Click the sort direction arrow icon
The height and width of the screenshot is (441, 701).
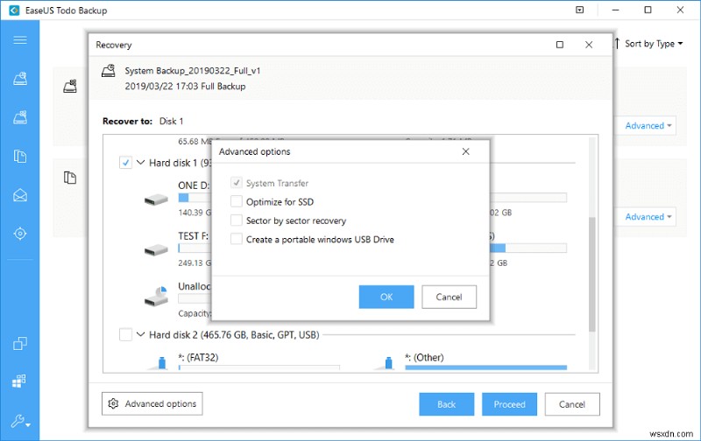(x=617, y=43)
